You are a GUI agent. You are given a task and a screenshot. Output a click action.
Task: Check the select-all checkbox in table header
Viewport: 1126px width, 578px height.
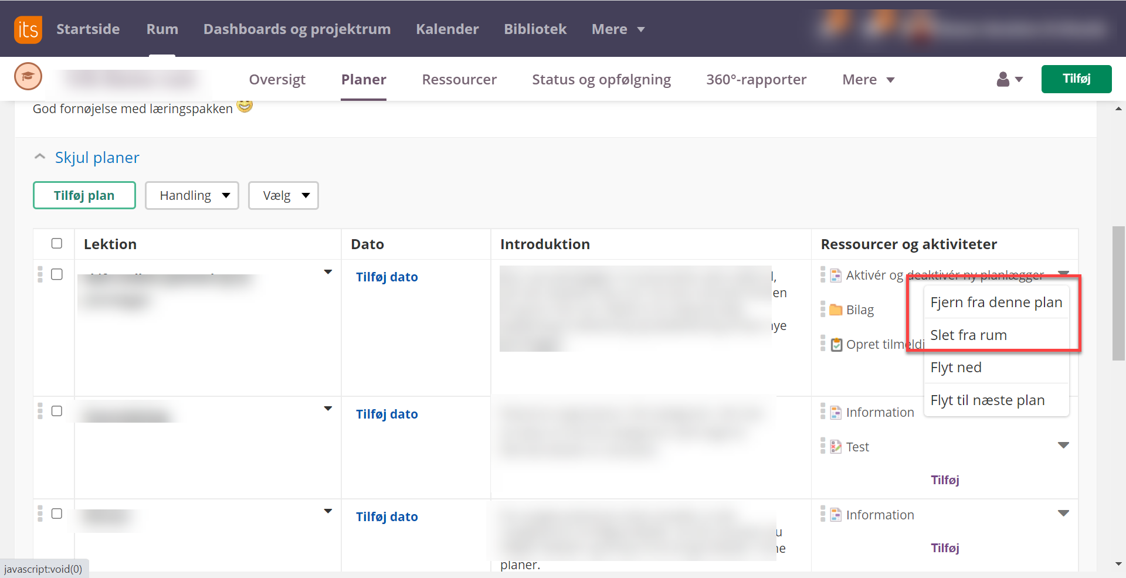[57, 243]
